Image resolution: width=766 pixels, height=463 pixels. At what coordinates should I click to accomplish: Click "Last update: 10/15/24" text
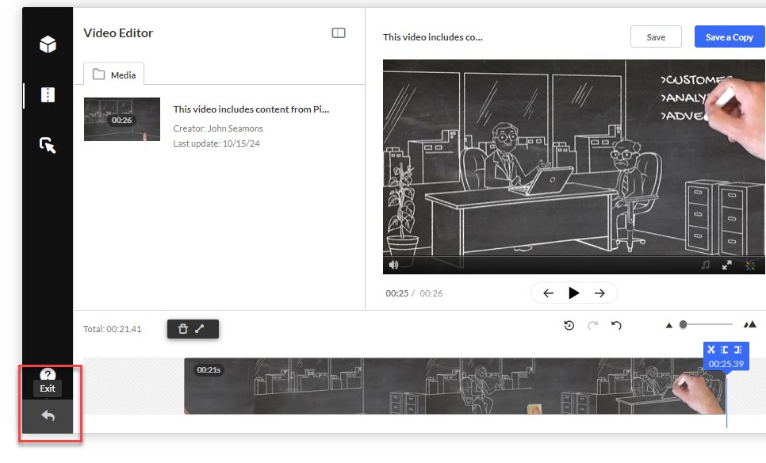216,143
